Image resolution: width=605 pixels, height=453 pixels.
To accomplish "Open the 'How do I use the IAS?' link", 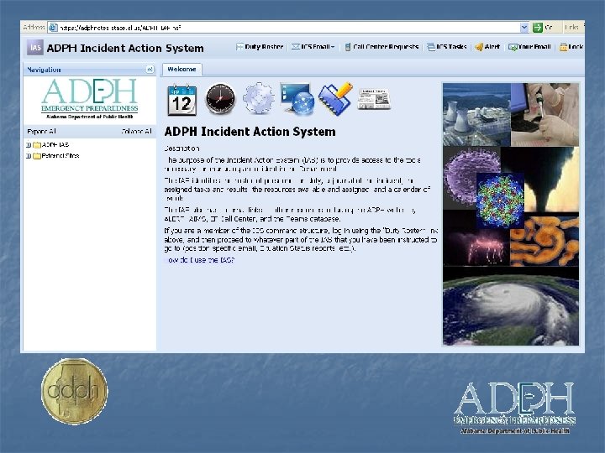I will coord(200,260).
